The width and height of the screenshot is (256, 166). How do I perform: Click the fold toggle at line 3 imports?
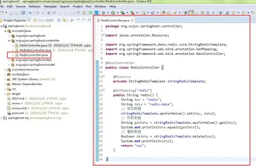[104, 35]
